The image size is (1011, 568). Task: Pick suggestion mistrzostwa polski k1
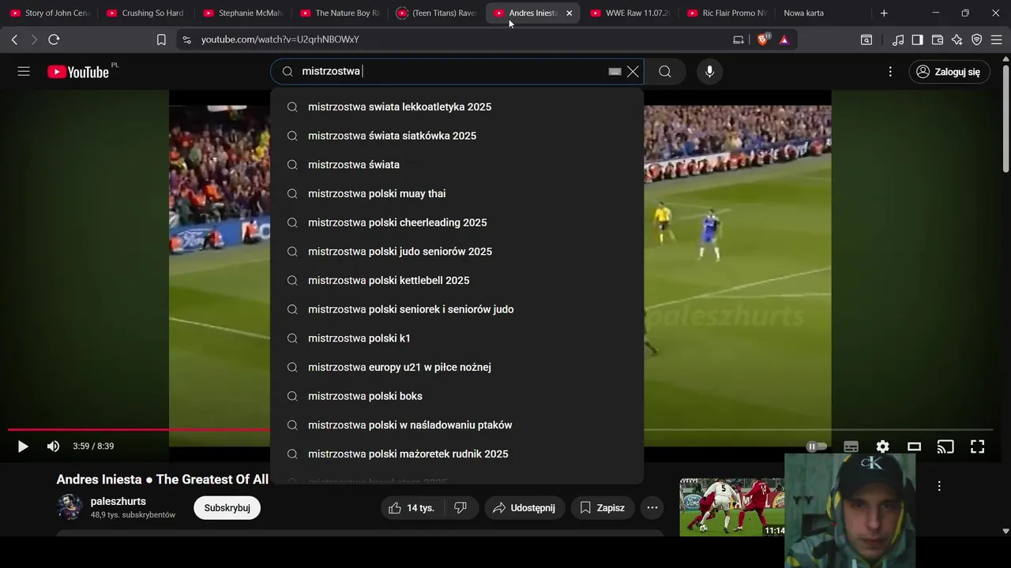coord(457,338)
